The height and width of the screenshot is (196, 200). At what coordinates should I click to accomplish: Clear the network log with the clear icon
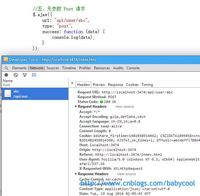coord(16,75)
